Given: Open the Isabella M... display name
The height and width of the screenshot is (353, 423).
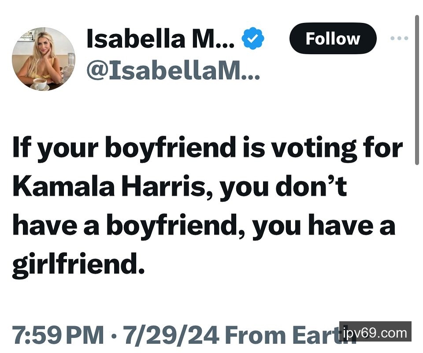Looking at the screenshot, I should click(x=161, y=39).
